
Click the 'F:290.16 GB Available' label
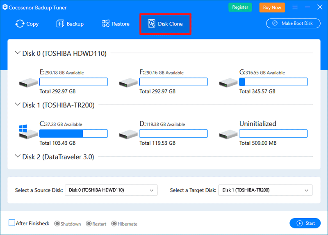click(162, 72)
